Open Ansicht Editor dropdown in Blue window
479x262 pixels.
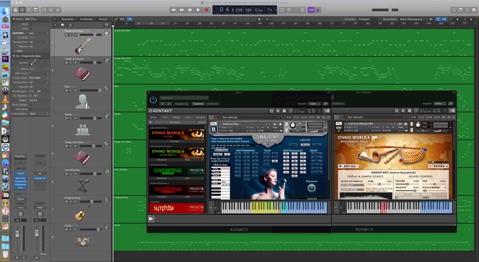click(x=314, y=104)
